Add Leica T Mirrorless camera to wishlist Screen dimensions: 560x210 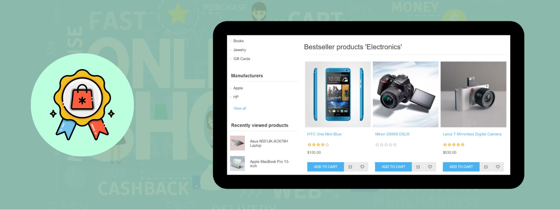(498, 167)
